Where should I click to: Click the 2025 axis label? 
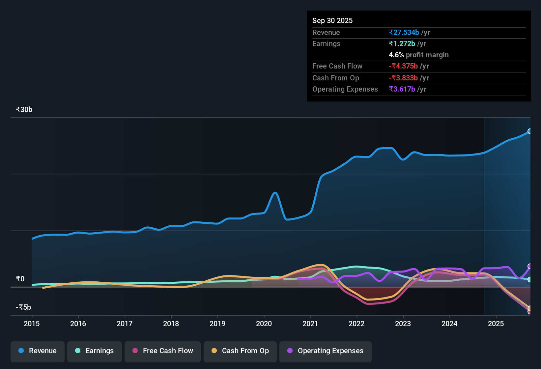[x=496, y=324]
